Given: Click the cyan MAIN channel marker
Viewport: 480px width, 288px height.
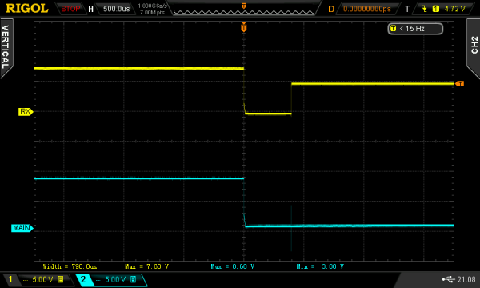Looking at the screenshot, I should pyautogui.click(x=22, y=228).
